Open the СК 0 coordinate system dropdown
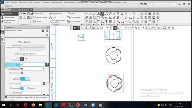Viewport: 192px width, 108px height. (107, 28)
